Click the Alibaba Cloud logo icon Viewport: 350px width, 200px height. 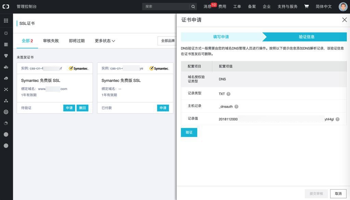click(6, 6)
